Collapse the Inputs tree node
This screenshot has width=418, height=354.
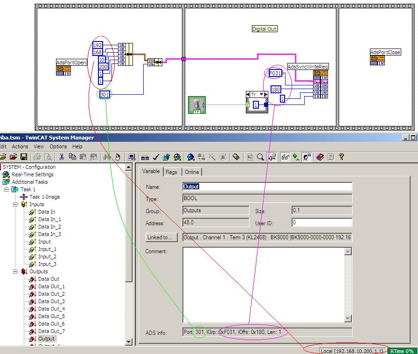tap(15, 204)
